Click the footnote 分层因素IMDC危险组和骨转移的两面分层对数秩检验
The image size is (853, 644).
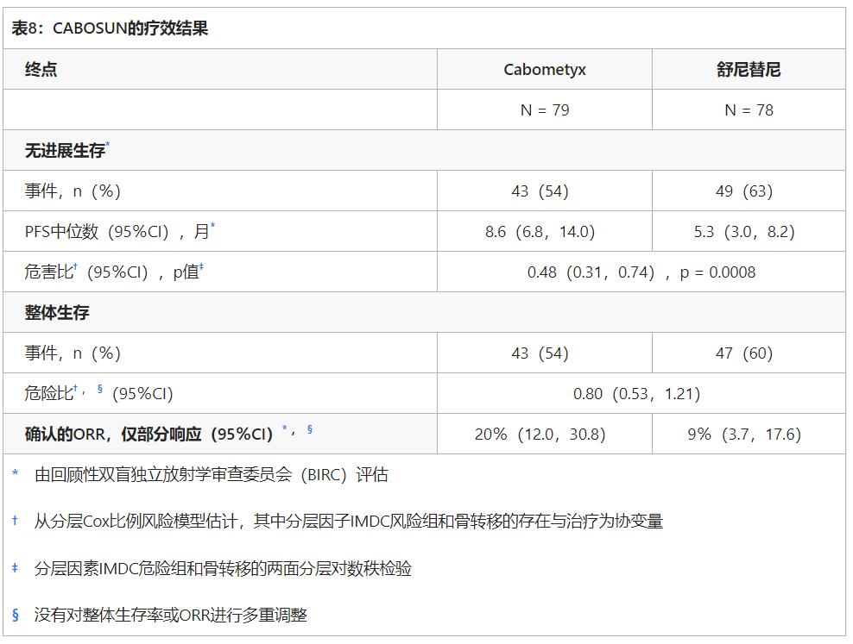[x=223, y=569]
